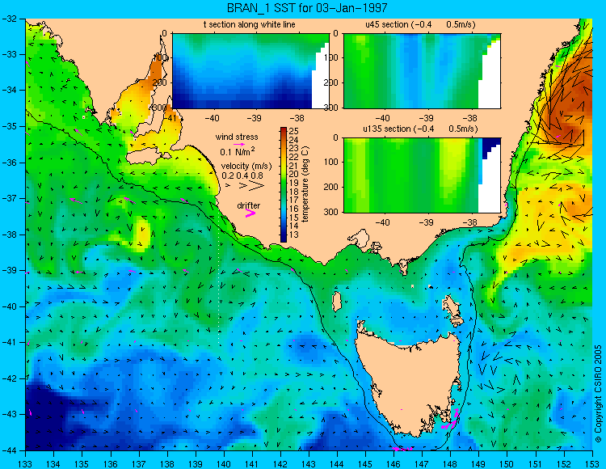The width and height of the screenshot is (606, 469).
Task: Click longitude axis label 140
Action: tap(223, 463)
